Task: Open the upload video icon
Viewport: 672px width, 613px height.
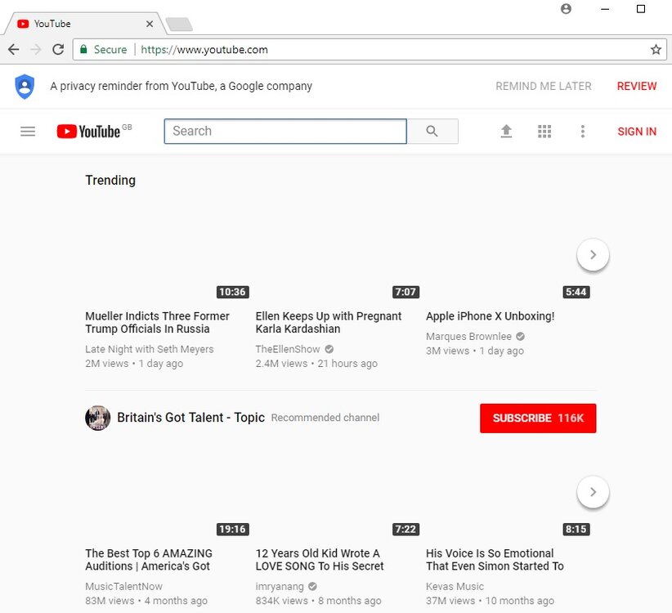Action: pos(506,131)
